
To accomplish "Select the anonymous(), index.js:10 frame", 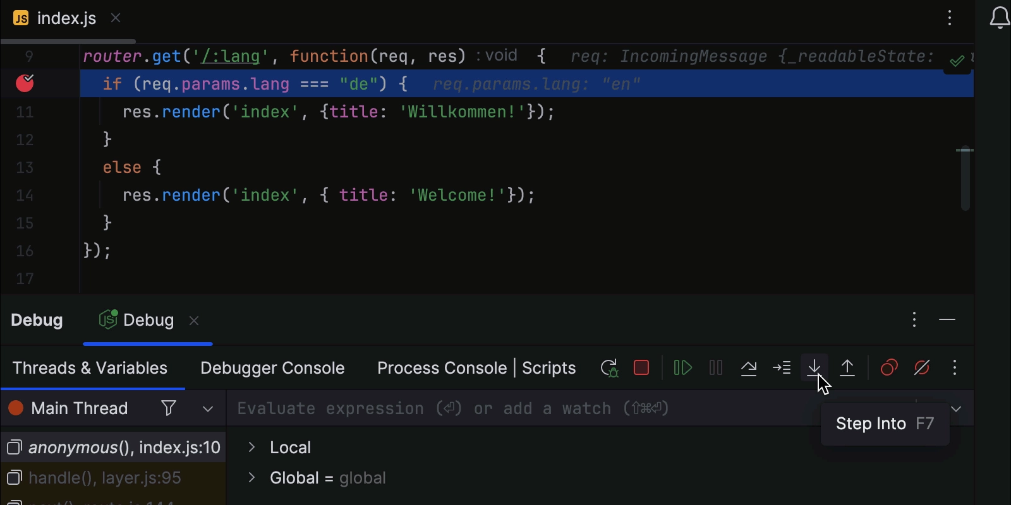I will coord(113,448).
